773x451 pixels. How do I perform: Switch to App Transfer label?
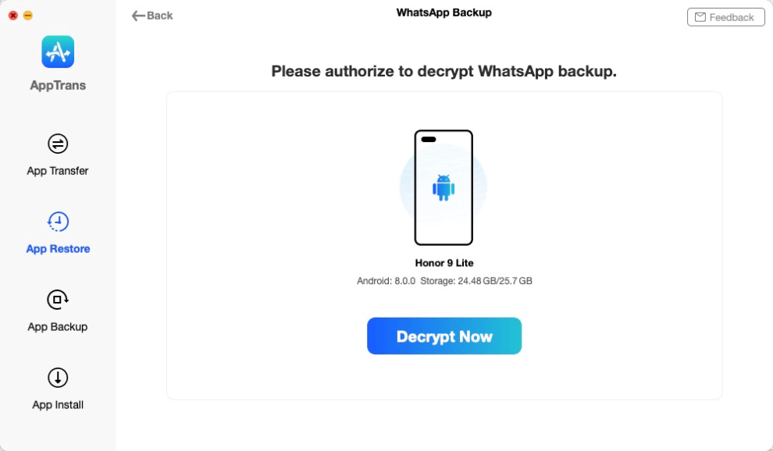click(x=58, y=171)
